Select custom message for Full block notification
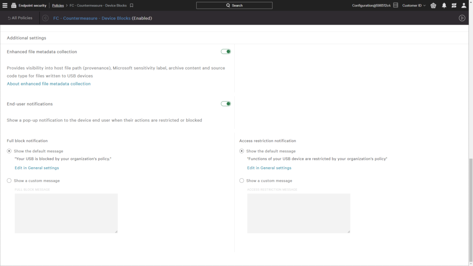Screen dimensions: 473x266 pyautogui.click(x=9, y=181)
